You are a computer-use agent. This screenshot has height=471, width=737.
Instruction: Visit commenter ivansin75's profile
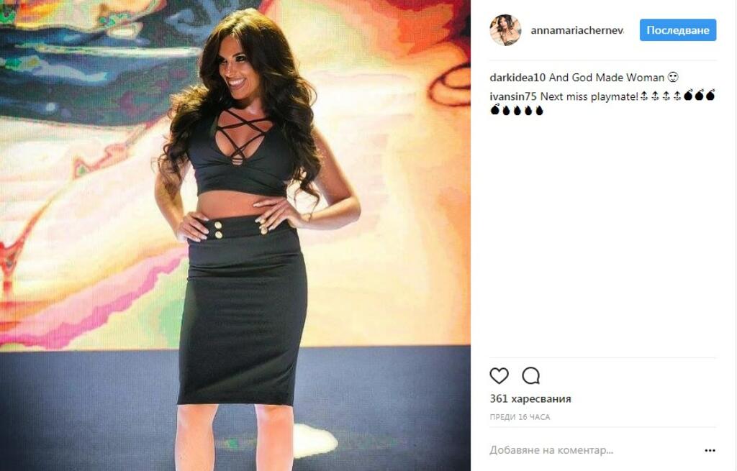point(512,96)
